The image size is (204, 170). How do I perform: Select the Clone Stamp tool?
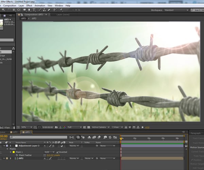[x=44, y=10]
